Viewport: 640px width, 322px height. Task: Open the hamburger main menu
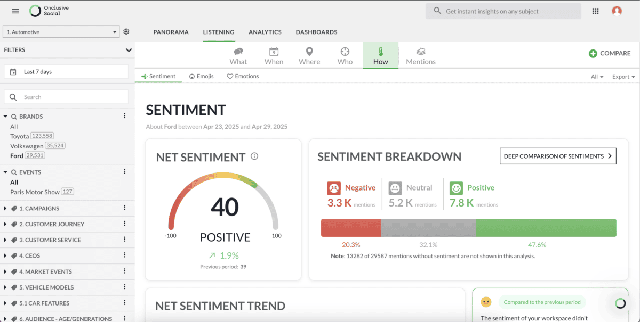[x=15, y=11]
